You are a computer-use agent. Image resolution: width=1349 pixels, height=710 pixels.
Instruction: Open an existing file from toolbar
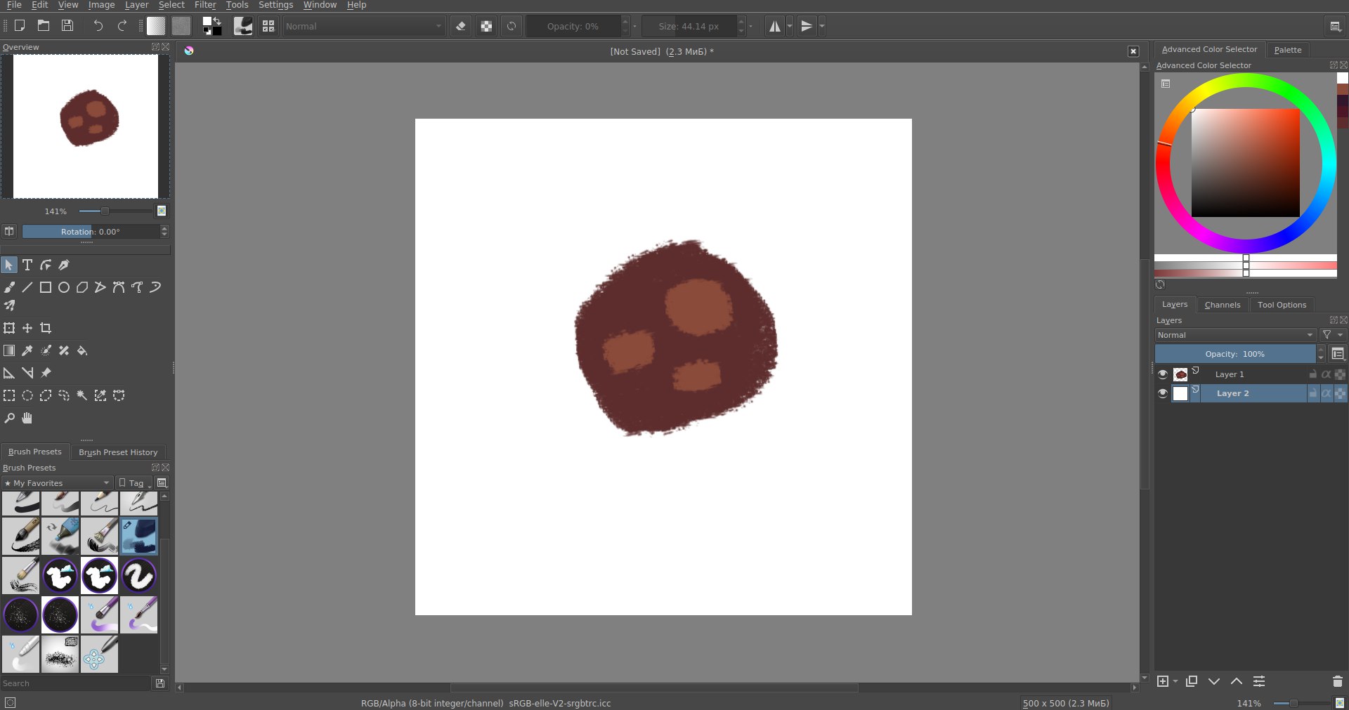click(44, 26)
